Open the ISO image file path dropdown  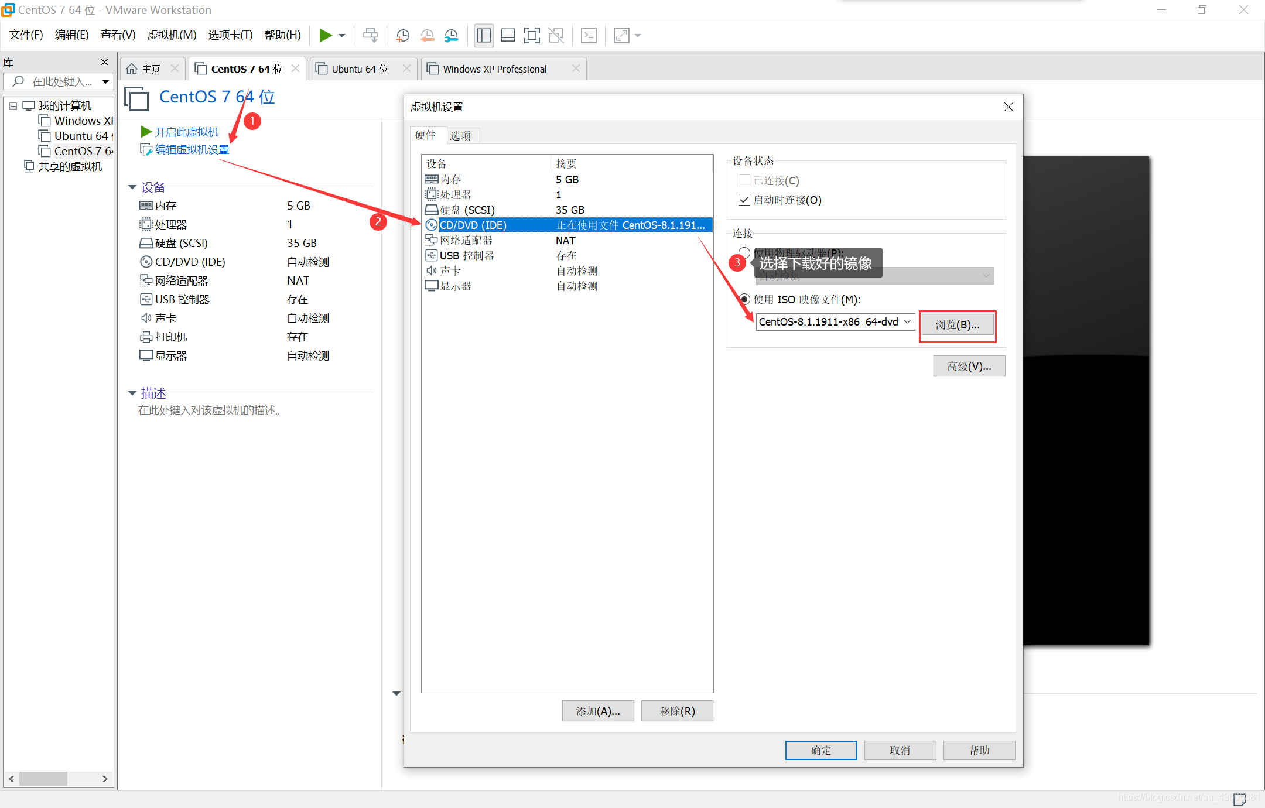[907, 321]
